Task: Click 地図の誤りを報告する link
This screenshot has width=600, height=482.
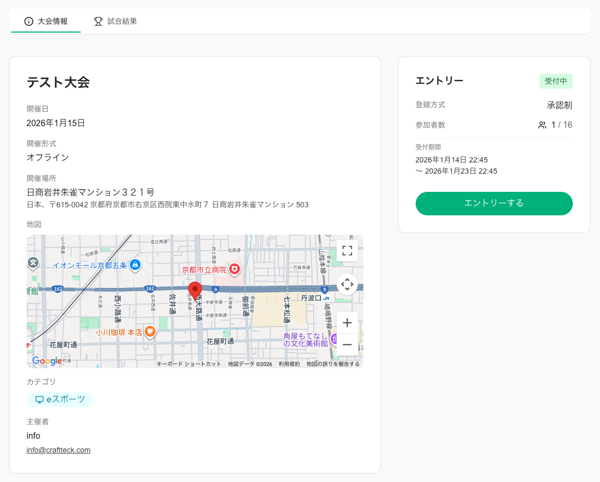Action: [x=333, y=364]
